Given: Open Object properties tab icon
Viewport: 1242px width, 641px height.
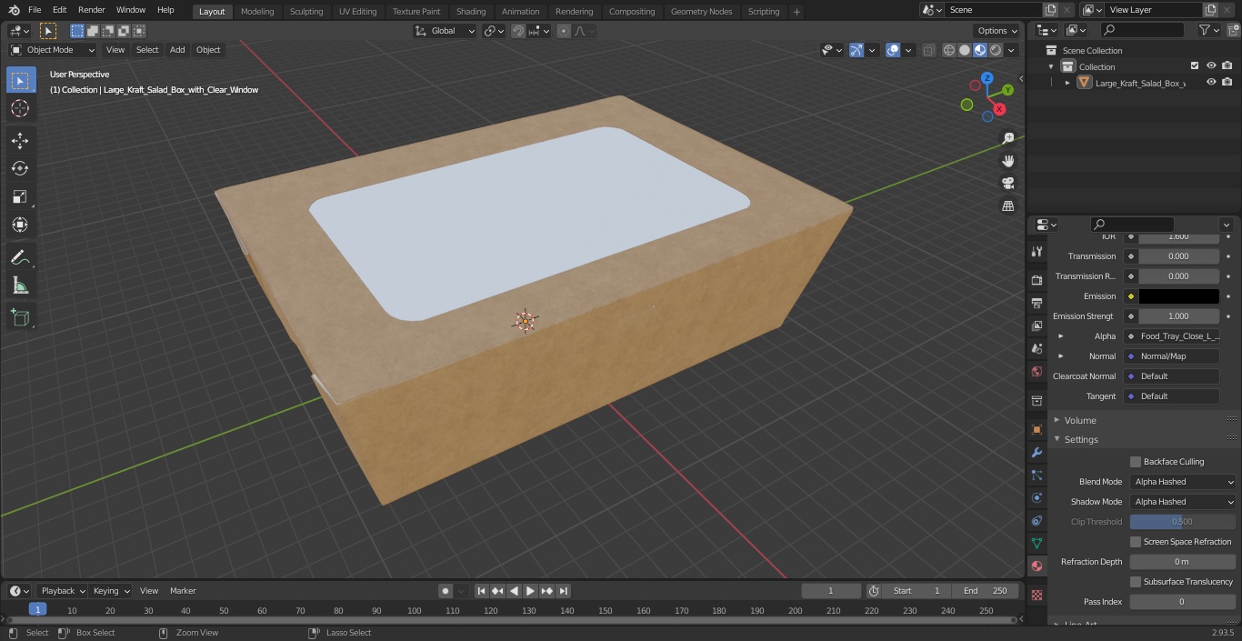Looking at the screenshot, I should [x=1037, y=429].
